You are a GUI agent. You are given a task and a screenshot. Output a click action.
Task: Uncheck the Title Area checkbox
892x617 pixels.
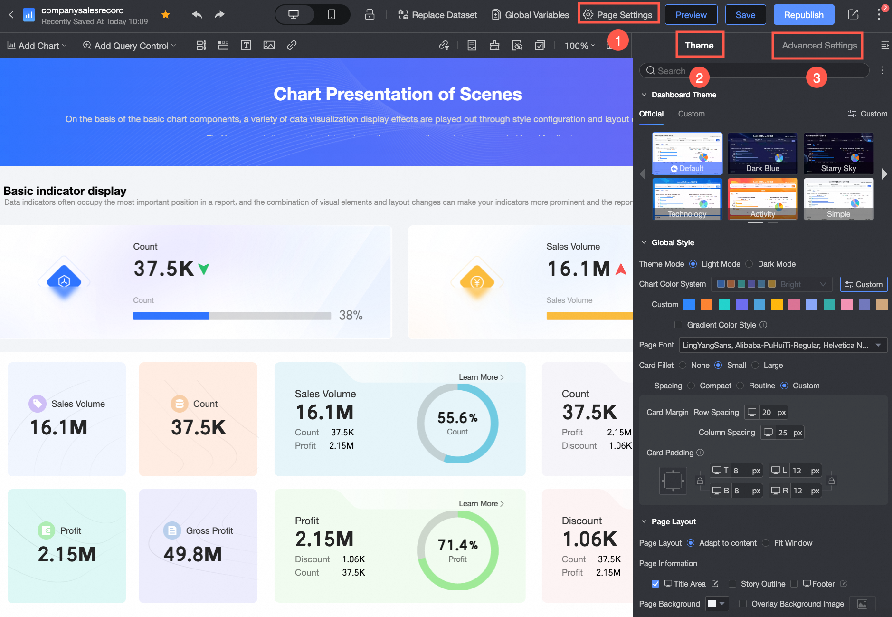[x=655, y=584]
